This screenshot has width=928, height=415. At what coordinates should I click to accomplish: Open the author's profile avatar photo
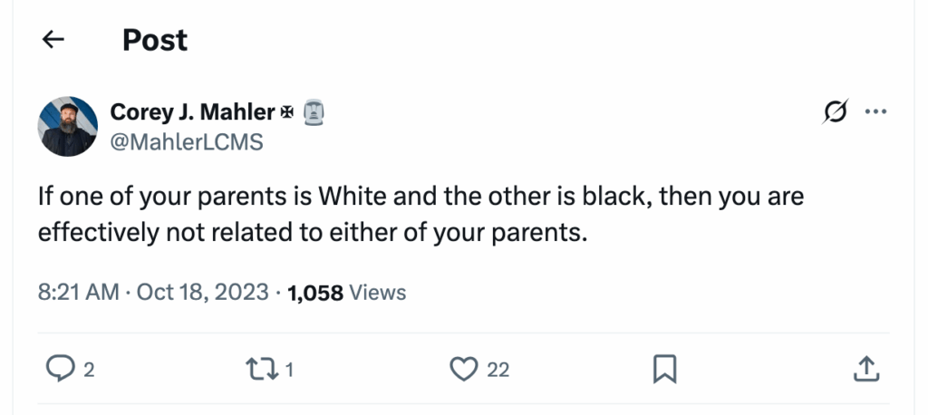pos(67,127)
